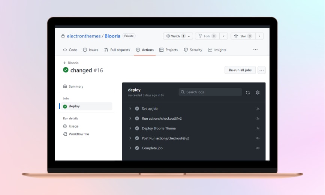The width and height of the screenshot is (325, 195).
Task: Click the Watch count badge showing 1
Action: click(183, 36)
